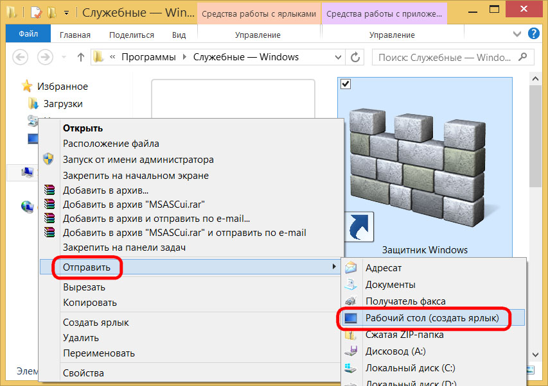Click the zipped folder icon for Сжатая ZIP-папка
The width and height of the screenshot is (548, 386).
click(351, 335)
